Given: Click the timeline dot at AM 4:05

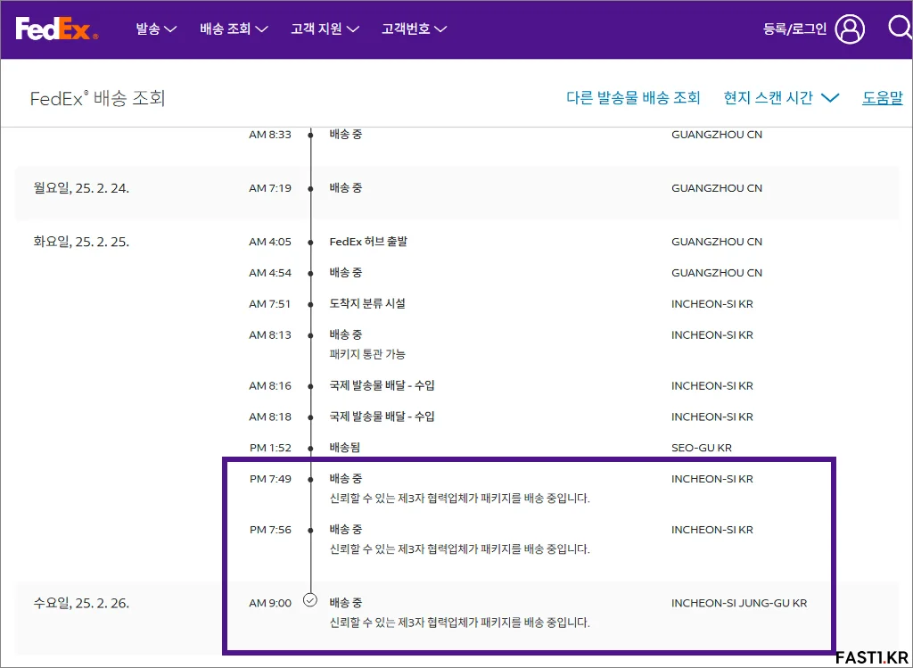Looking at the screenshot, I should (311, 243).
